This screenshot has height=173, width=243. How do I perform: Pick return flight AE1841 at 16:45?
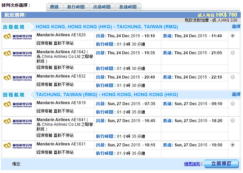point(232,120)
